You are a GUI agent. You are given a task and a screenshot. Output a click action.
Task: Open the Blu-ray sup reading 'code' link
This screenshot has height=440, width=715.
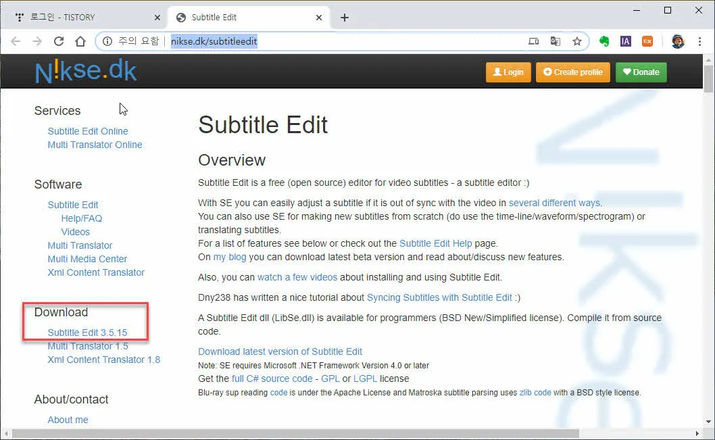(278, 393)
